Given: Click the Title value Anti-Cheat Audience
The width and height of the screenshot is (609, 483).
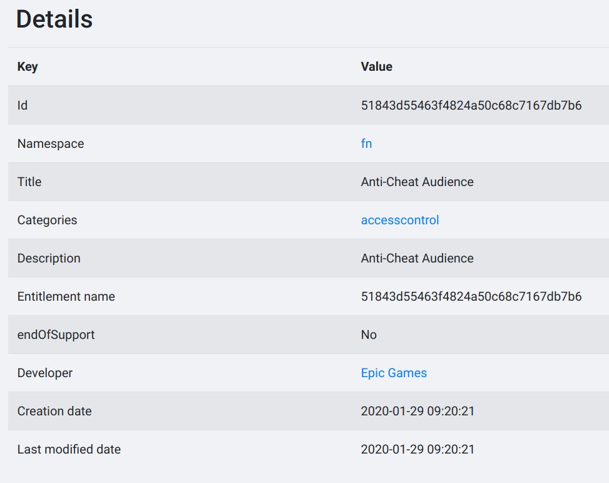Looking at the screenshot, I should pos(417,182).
